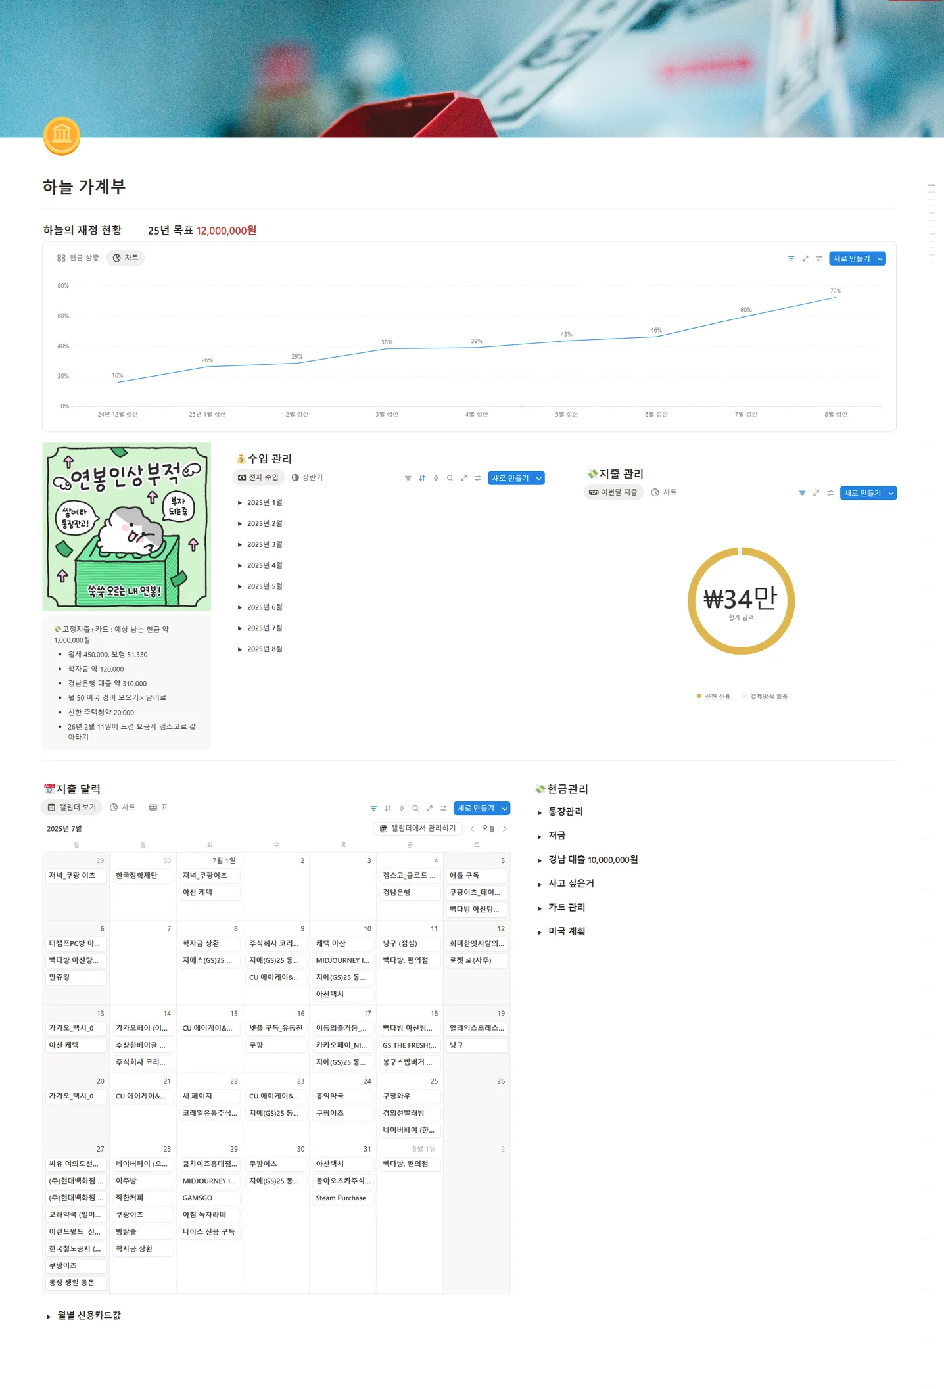Viewport: 944px width, 1389px height.
Task: Expand the 사고 싶은거 toggle
Action: coord(540,885)
